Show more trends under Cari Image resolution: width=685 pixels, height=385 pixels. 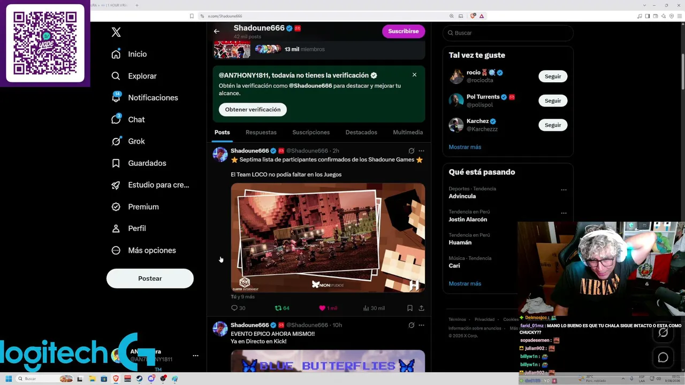[465, 284]
